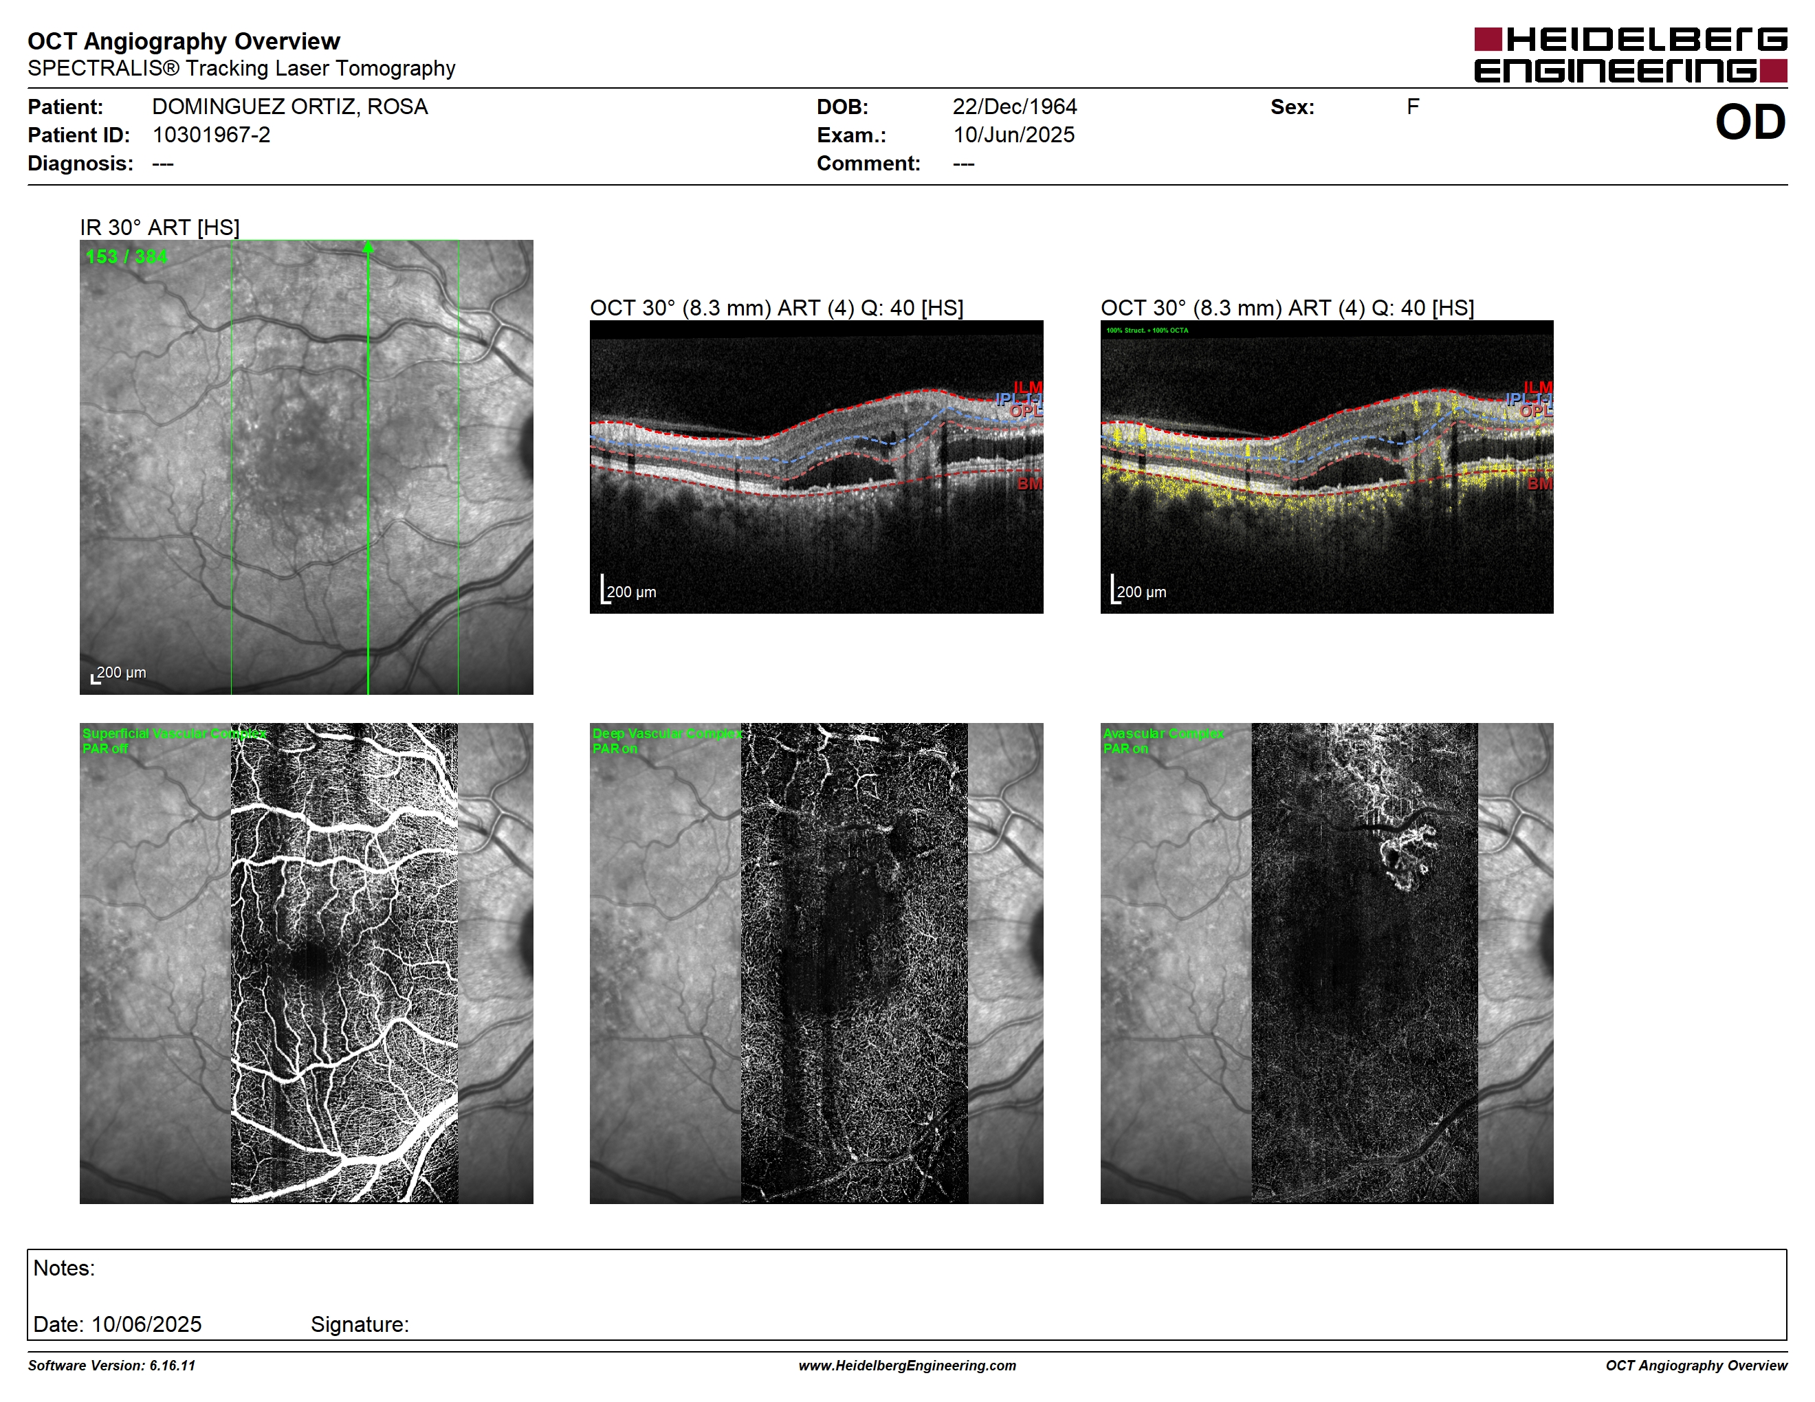Click the 'Diagnosis:' label

80,163
